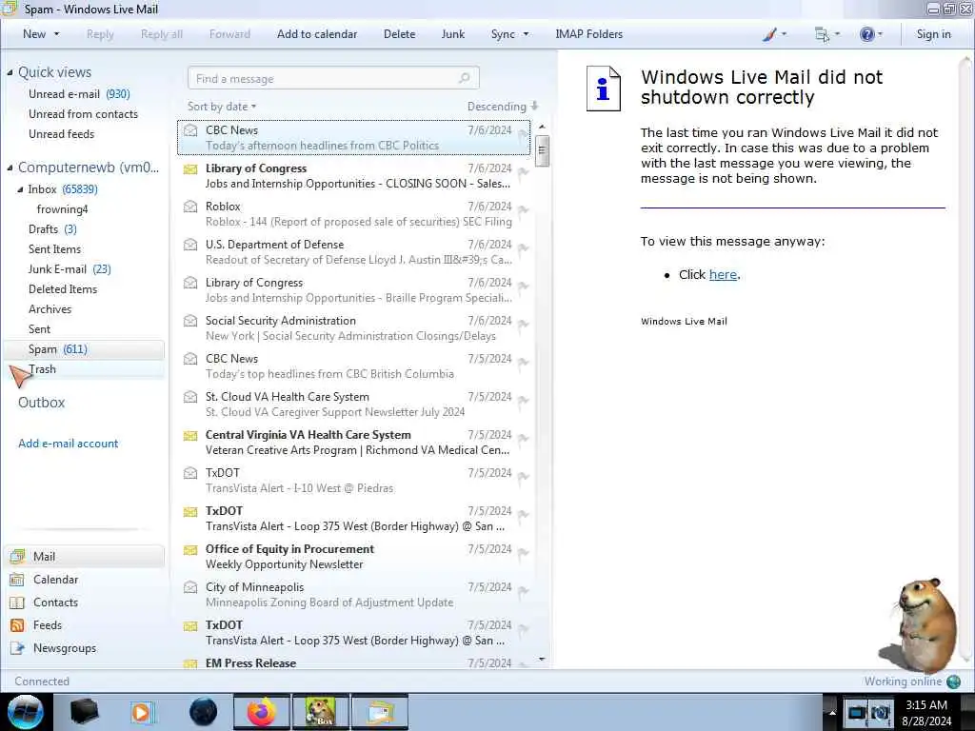The height and width of the screenshot is (731, 975).
Task: Flag the St. Cloud VA Health Care message
Action: click(524, 401)
